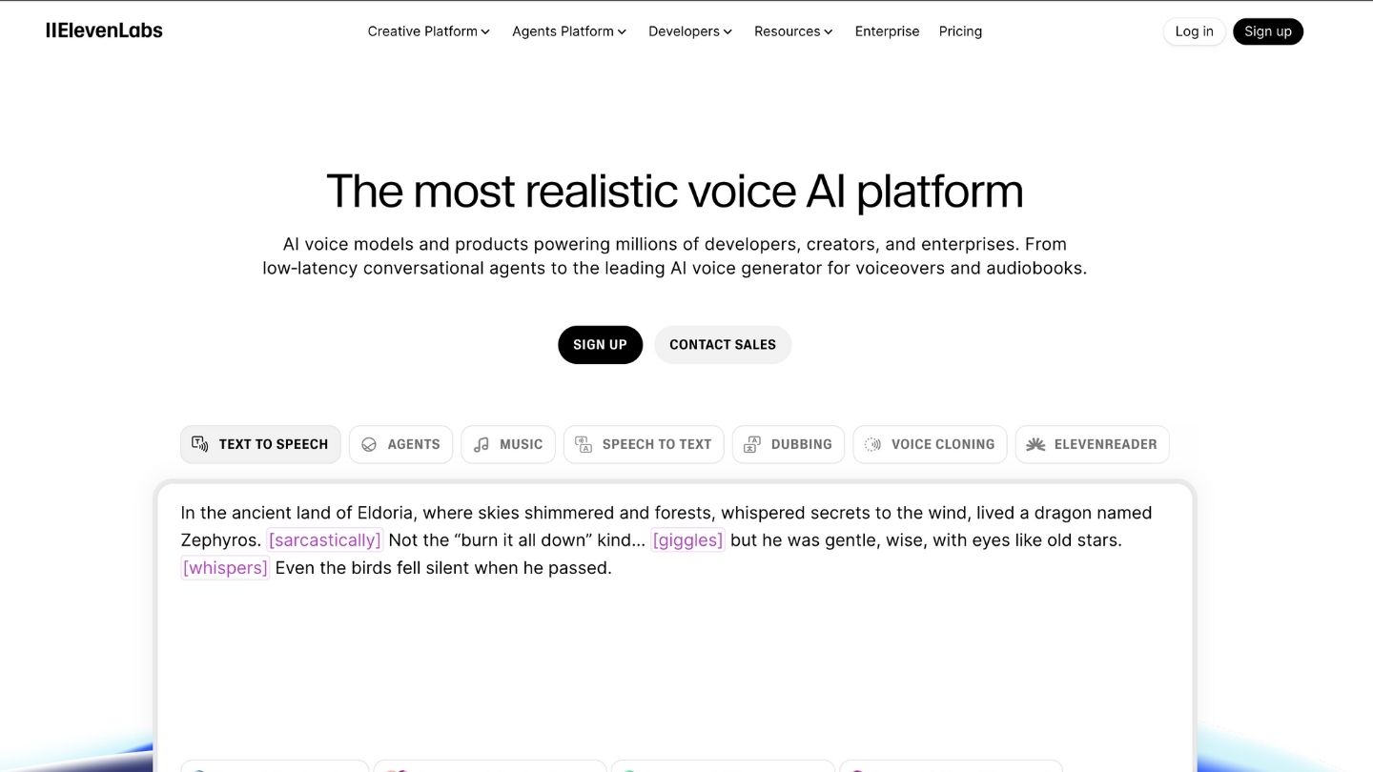Image resolution: width=1373 pixels, height=772 pixels.
Task: Click the CONTACT SALES button
Action: [723, 345]
